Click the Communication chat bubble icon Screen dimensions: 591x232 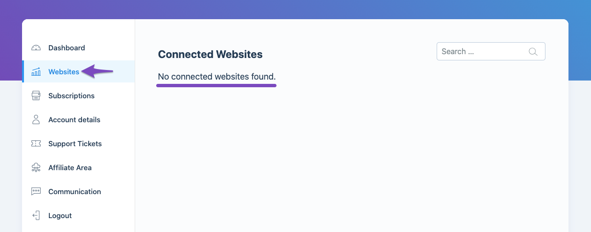tap(36, 192)
